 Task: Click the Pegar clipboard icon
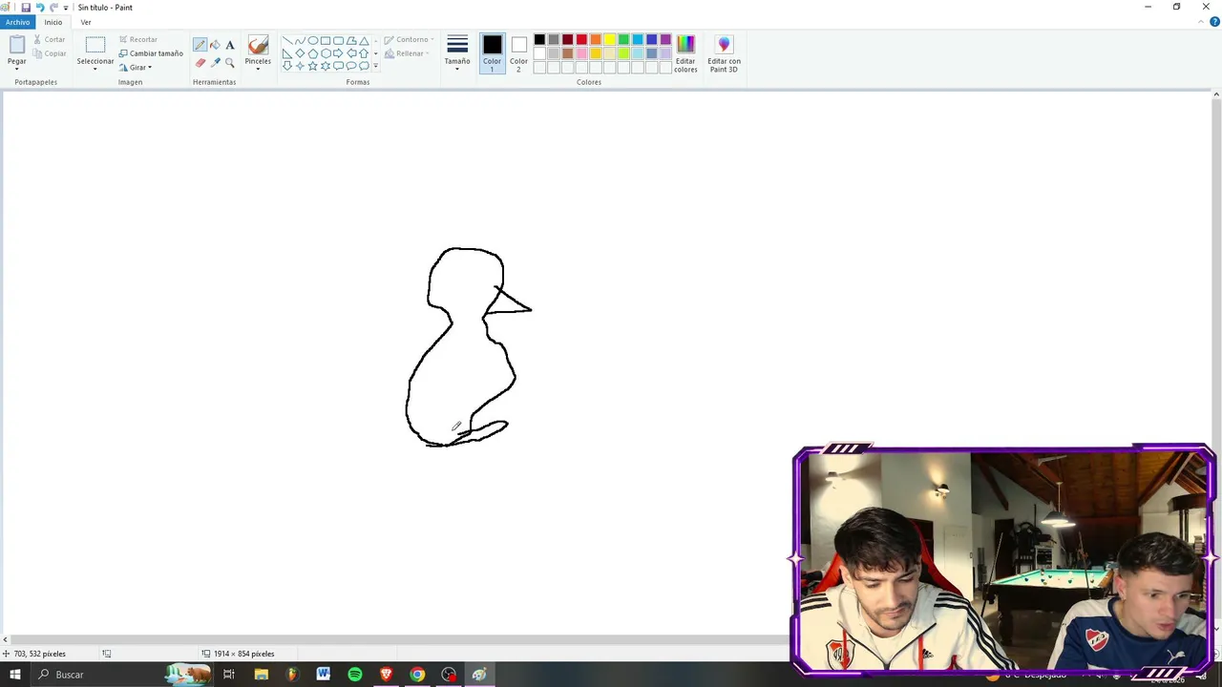coord(17,45)
